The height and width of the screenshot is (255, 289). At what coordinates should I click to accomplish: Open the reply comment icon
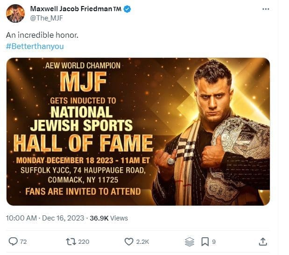coord(13,241)
